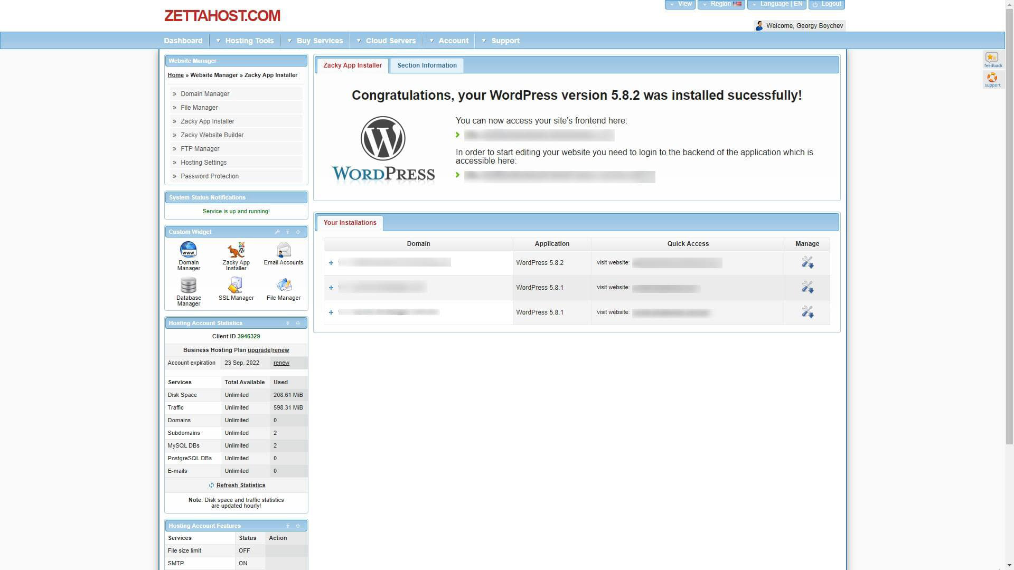Screen dimensions: 1014x570
Task: Click the Home breadcrumb link
Action: 176,75
